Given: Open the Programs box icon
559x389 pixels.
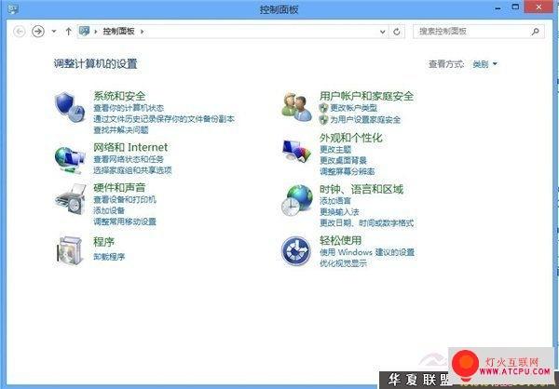Looking at the screenshot, I should (x=70, y=250).
